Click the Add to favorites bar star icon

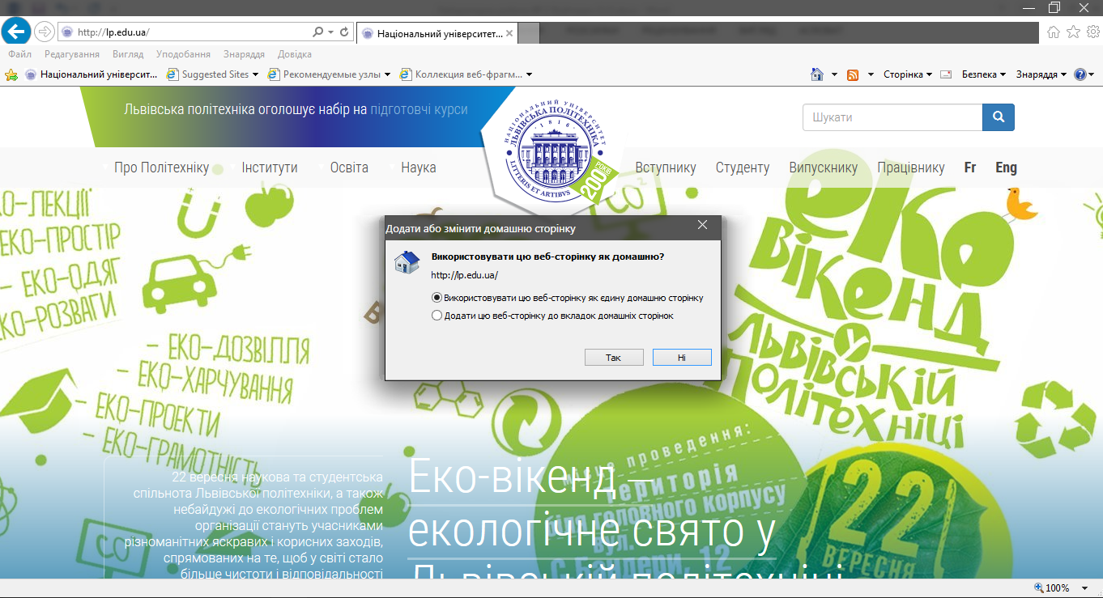point(11,74)
